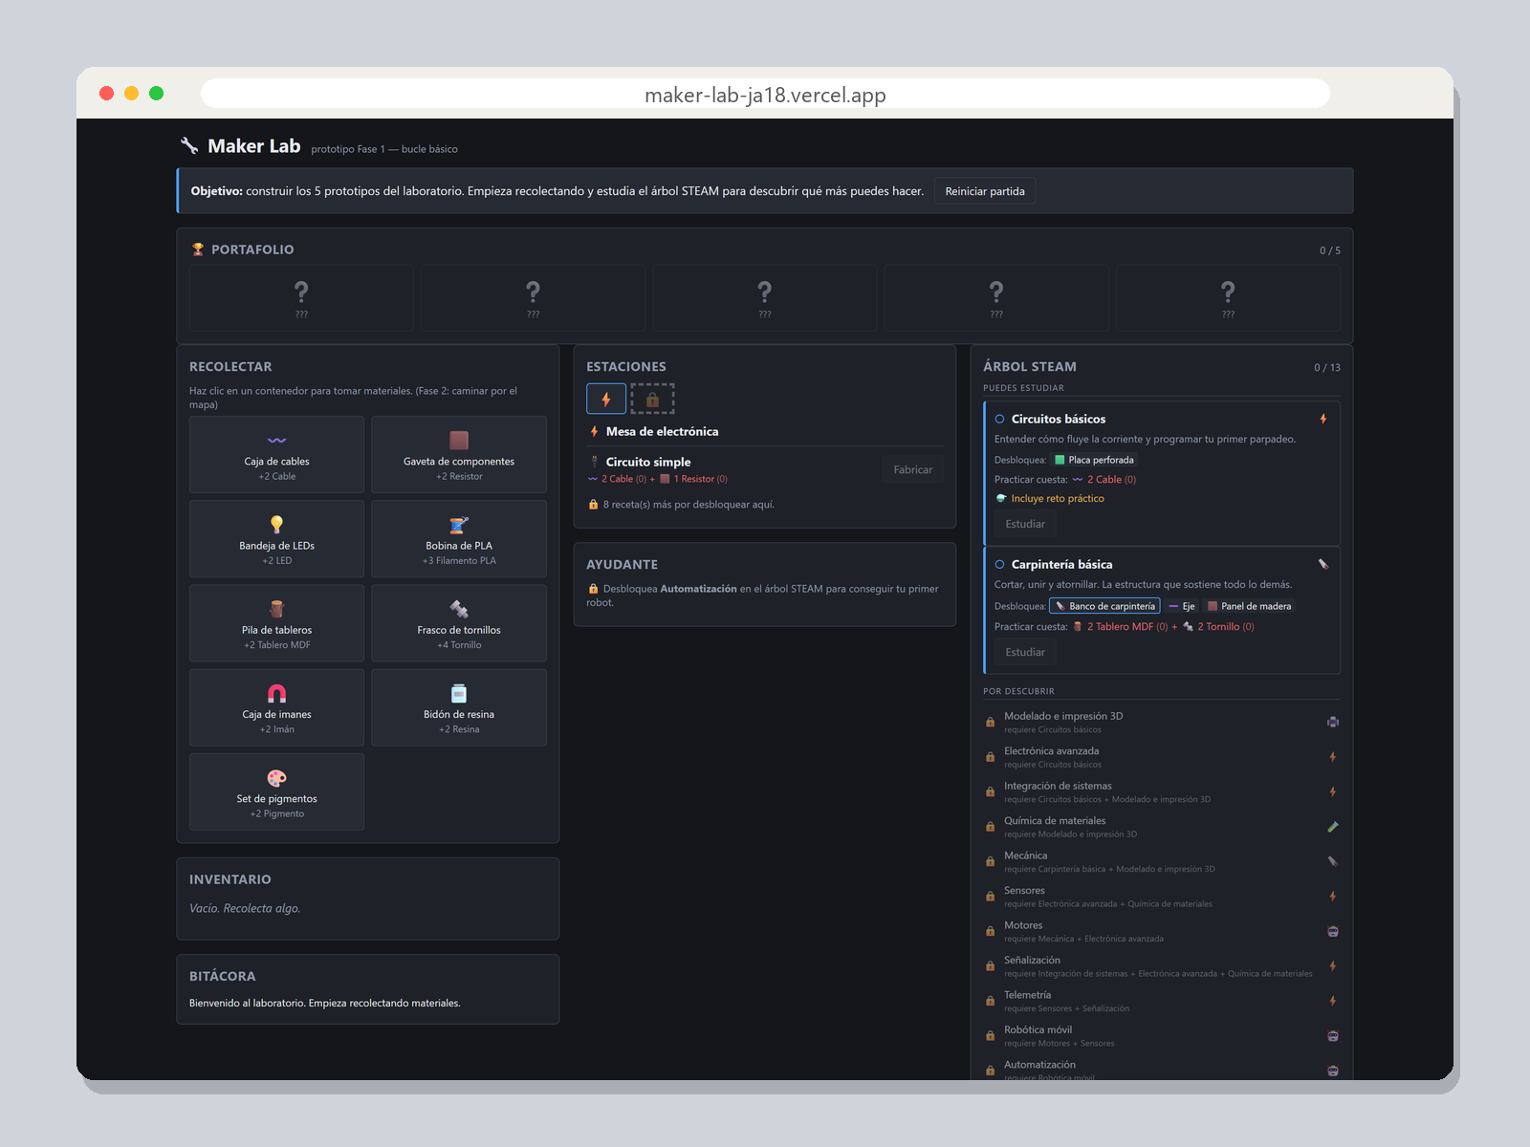This screenshot has width=1530, height=1147.
Task: Click the Banco de carpintería chip
Action: (1104, 606)
